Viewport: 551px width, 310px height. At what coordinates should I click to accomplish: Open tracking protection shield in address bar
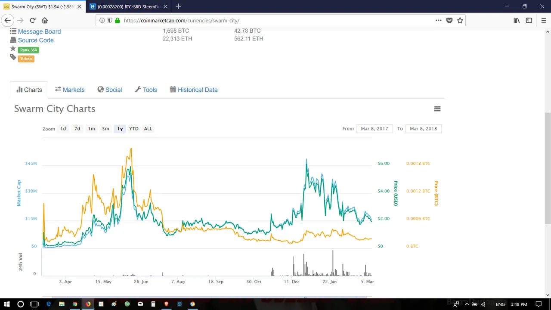point(110,20)
